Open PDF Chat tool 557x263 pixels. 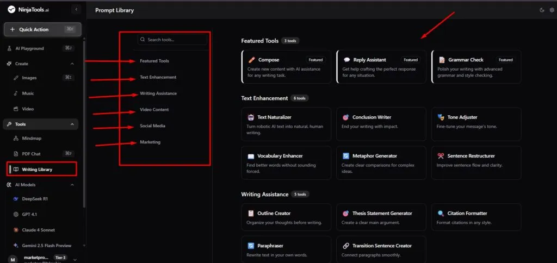[x=31, y=154]
